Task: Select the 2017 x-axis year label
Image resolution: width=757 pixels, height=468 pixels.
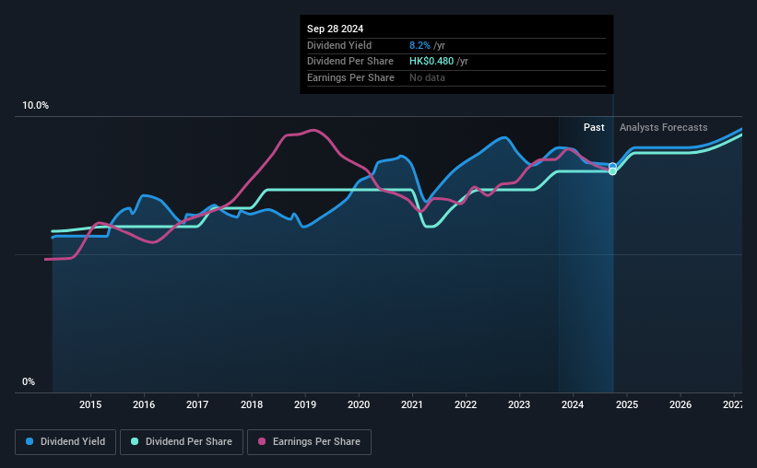Action: pos(197,404)
